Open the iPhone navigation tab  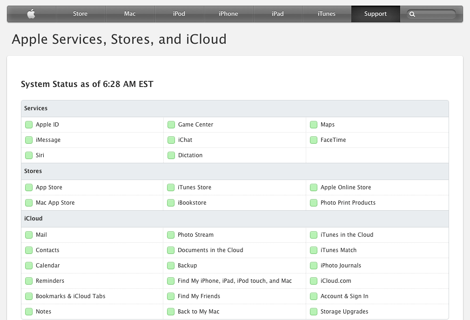(x=228, y=14)
